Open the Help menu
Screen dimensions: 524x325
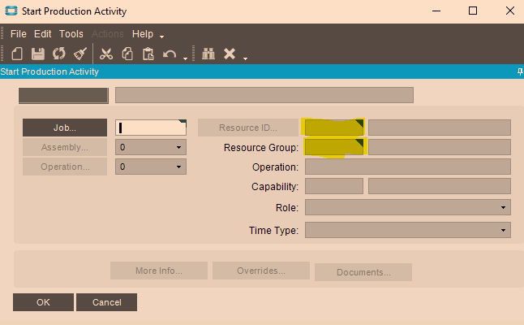(x=143, y=34)
